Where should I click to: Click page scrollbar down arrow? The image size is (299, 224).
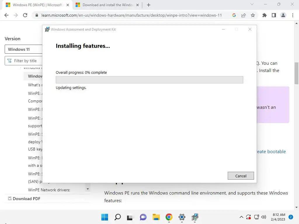coord(296,207)
